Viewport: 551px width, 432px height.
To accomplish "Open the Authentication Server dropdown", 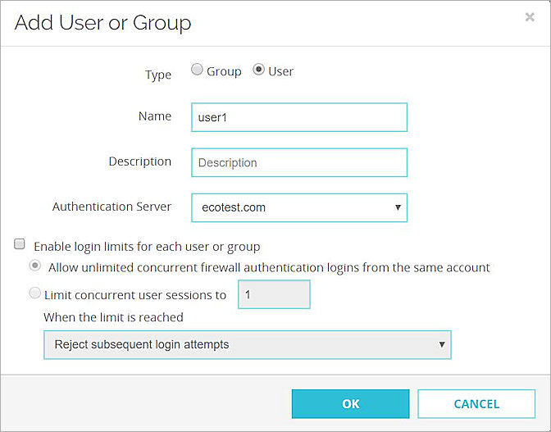I will [299, 207].
